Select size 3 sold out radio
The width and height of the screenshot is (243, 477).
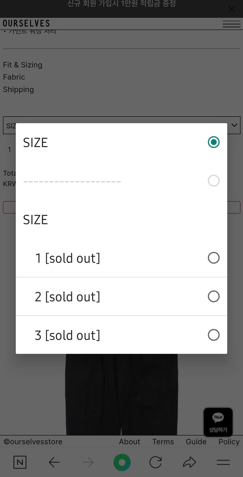click(213, 335)
